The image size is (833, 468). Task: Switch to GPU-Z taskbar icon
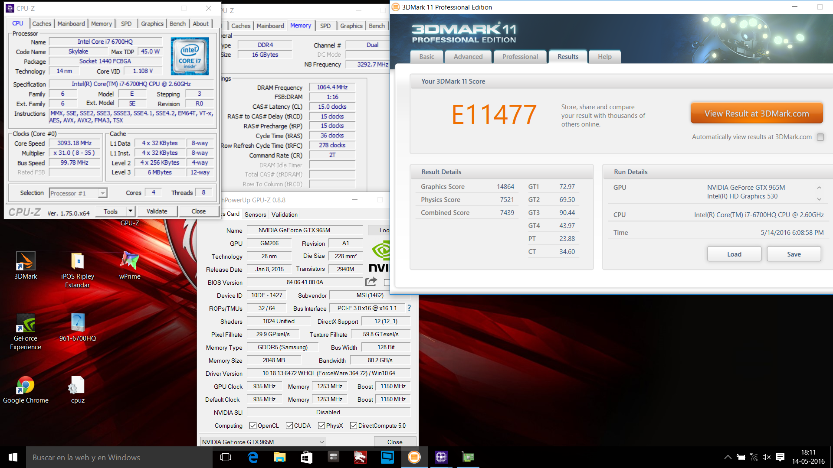point(468,457)
